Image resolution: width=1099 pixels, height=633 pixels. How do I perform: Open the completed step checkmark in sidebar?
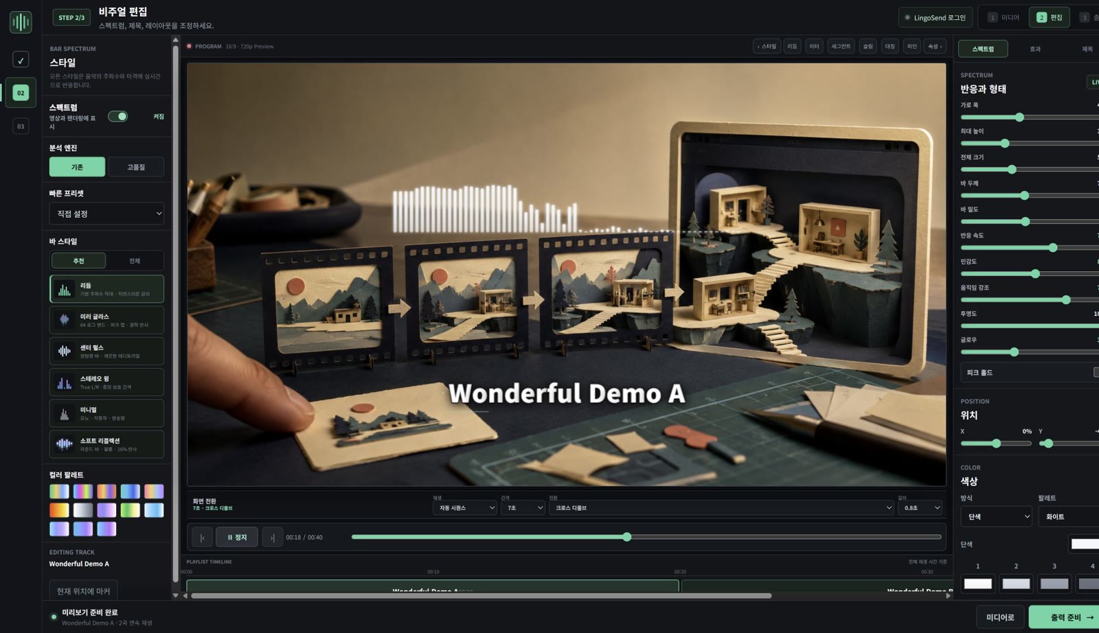tap(21, 60)
